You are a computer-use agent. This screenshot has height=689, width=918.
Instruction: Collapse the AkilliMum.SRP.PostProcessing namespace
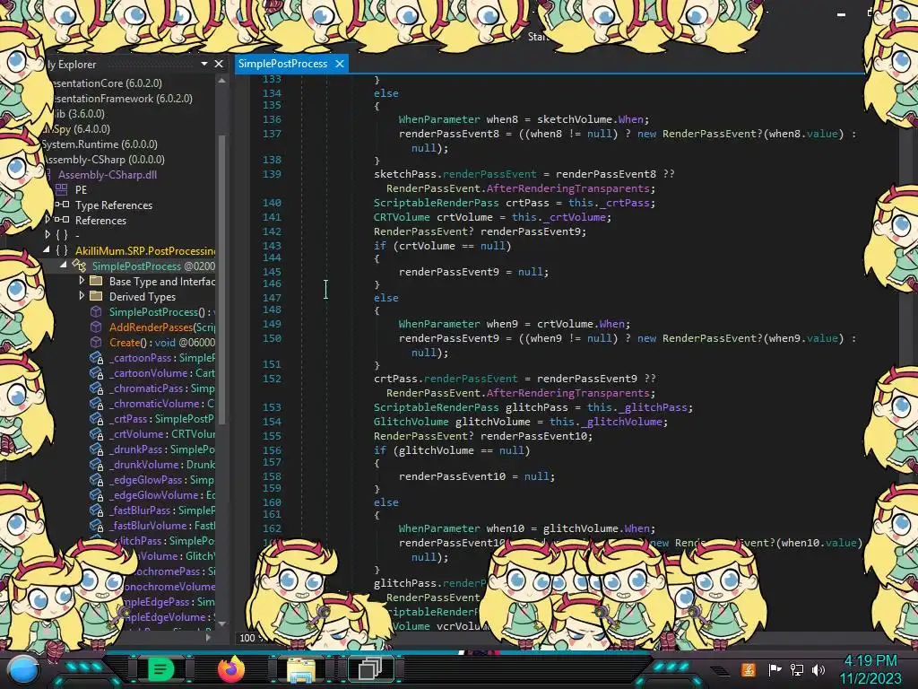point(47,250)
